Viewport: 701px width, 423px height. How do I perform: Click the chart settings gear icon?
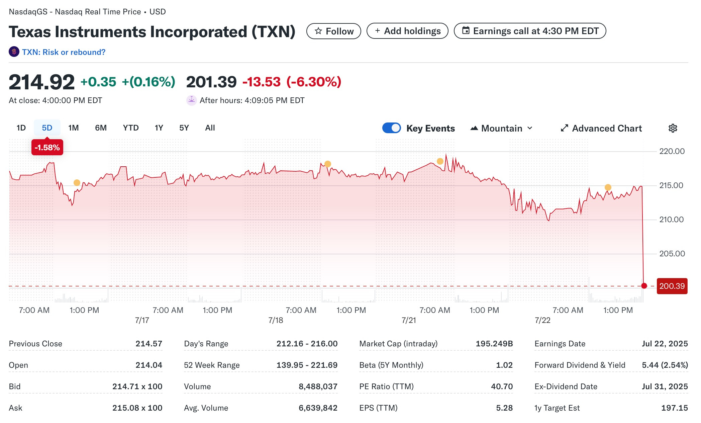click(x=673, y=128)
